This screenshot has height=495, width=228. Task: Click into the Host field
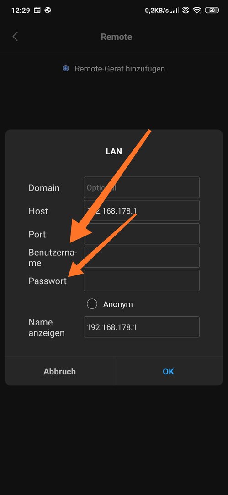141,210
